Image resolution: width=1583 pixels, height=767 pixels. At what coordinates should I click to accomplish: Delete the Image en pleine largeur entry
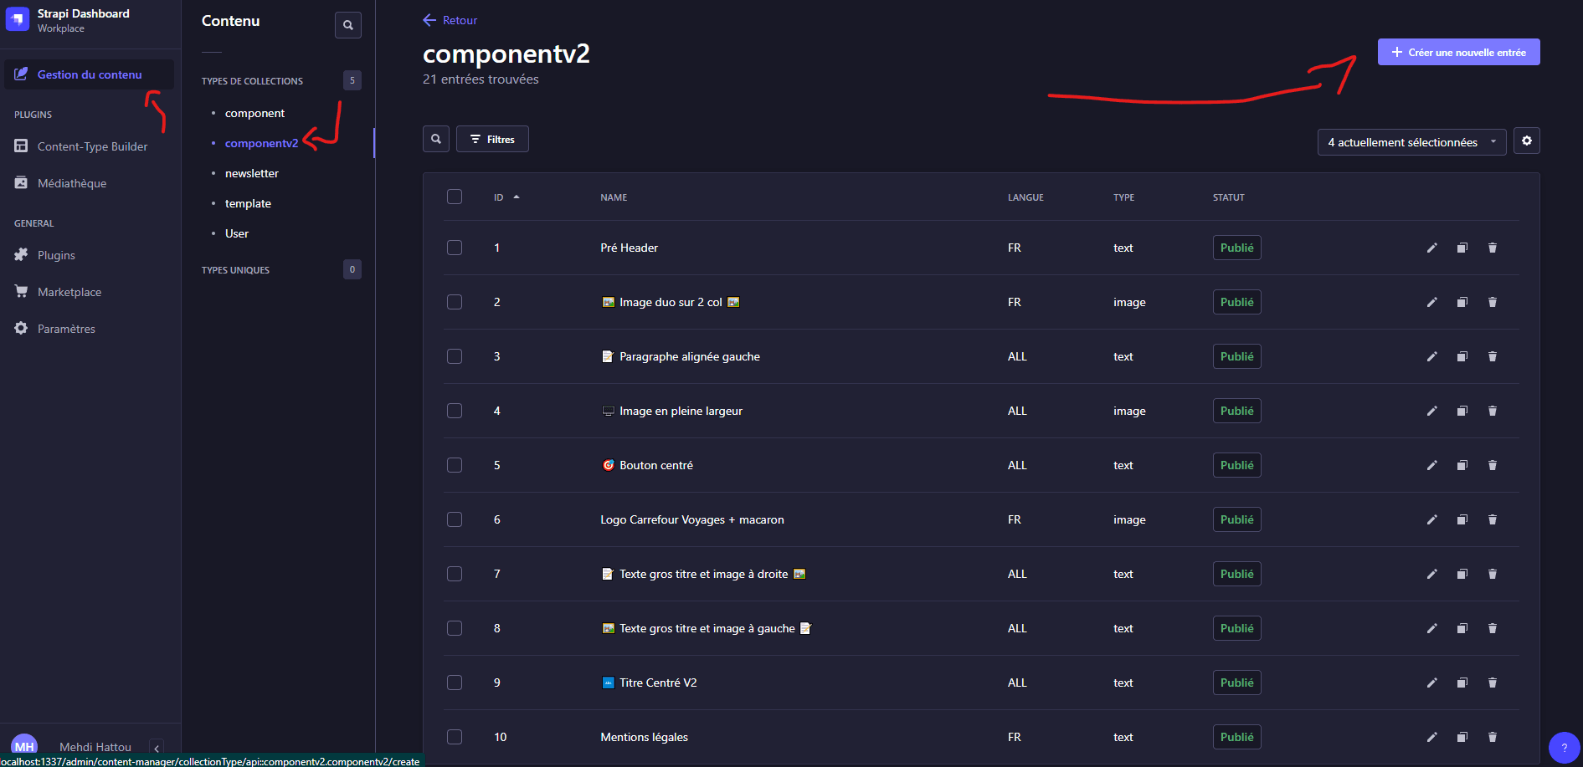click(1492, 411)
